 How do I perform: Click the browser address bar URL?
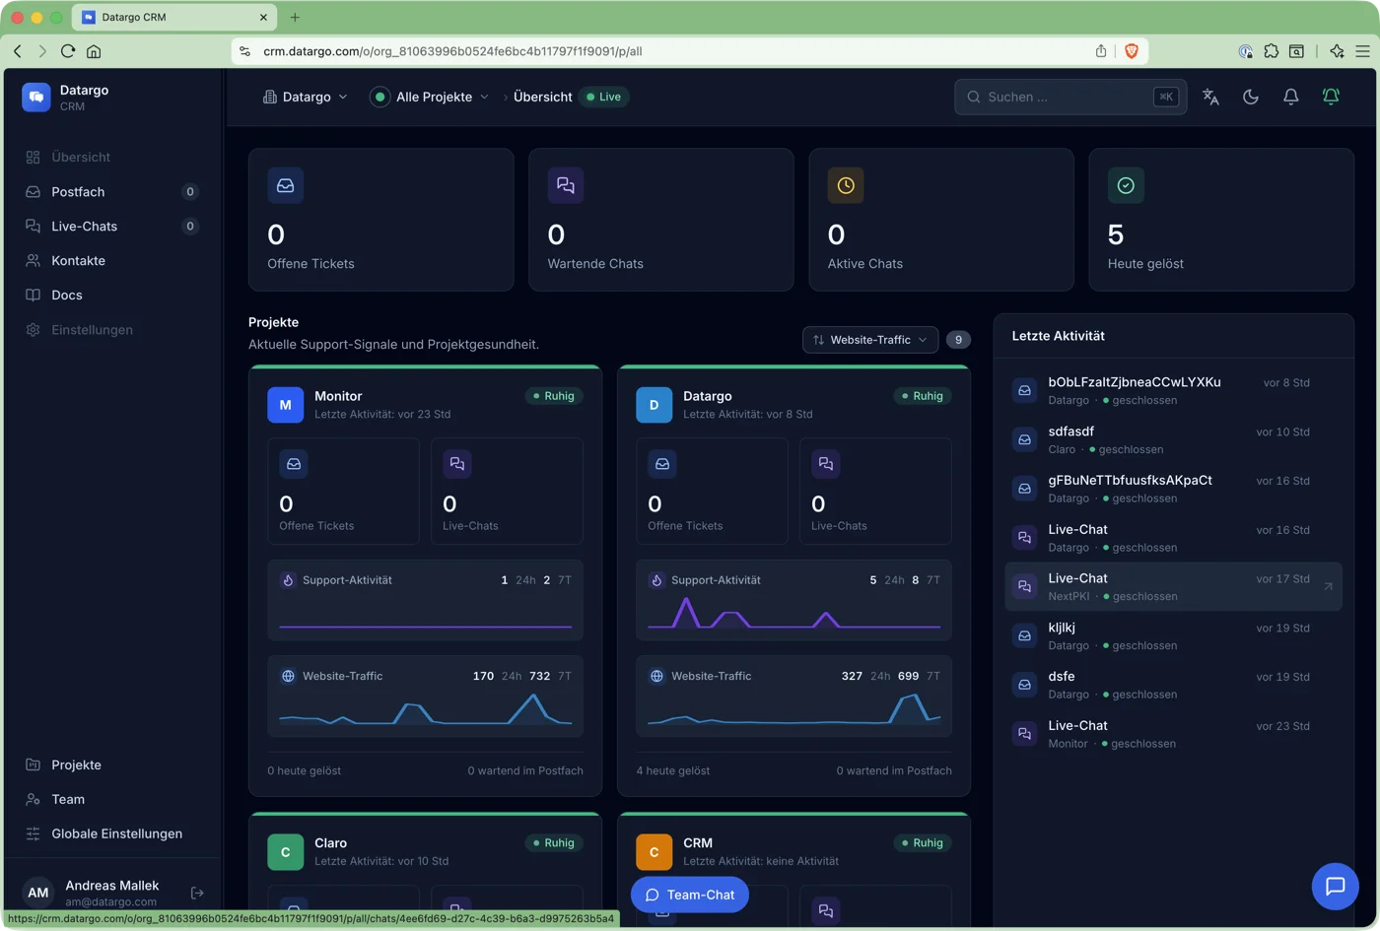click(x=452, y=51)
